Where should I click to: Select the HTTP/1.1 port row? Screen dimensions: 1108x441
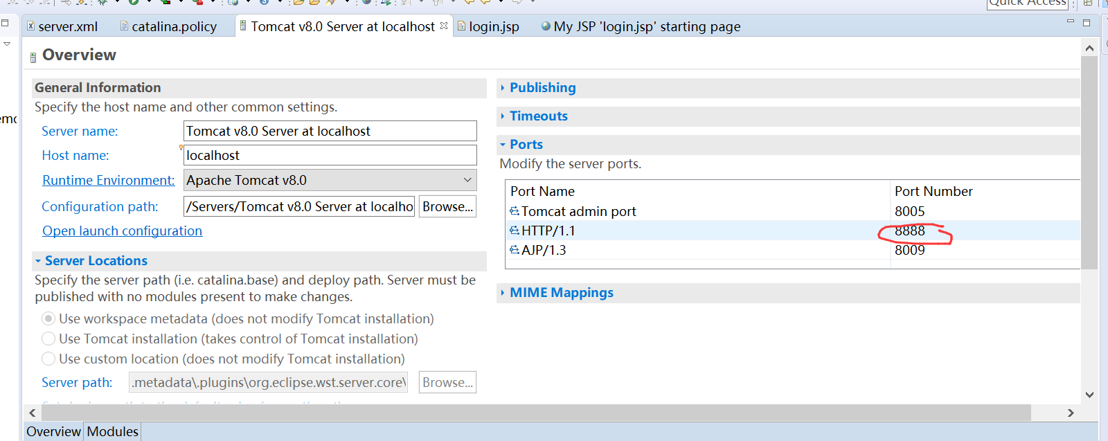(793, 231)
